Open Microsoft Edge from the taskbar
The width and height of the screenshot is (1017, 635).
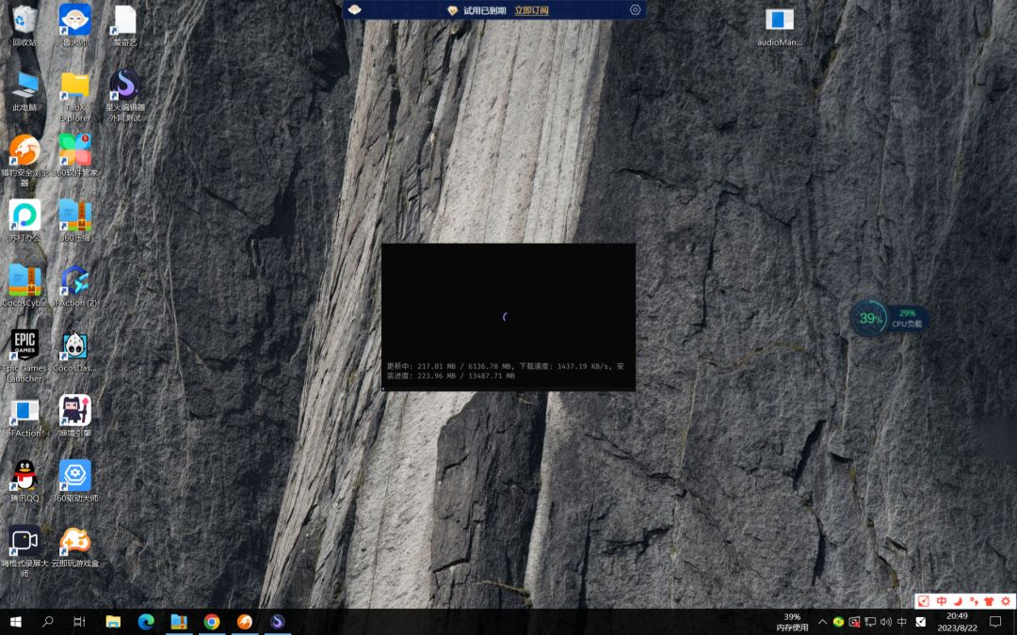[146, 622]
